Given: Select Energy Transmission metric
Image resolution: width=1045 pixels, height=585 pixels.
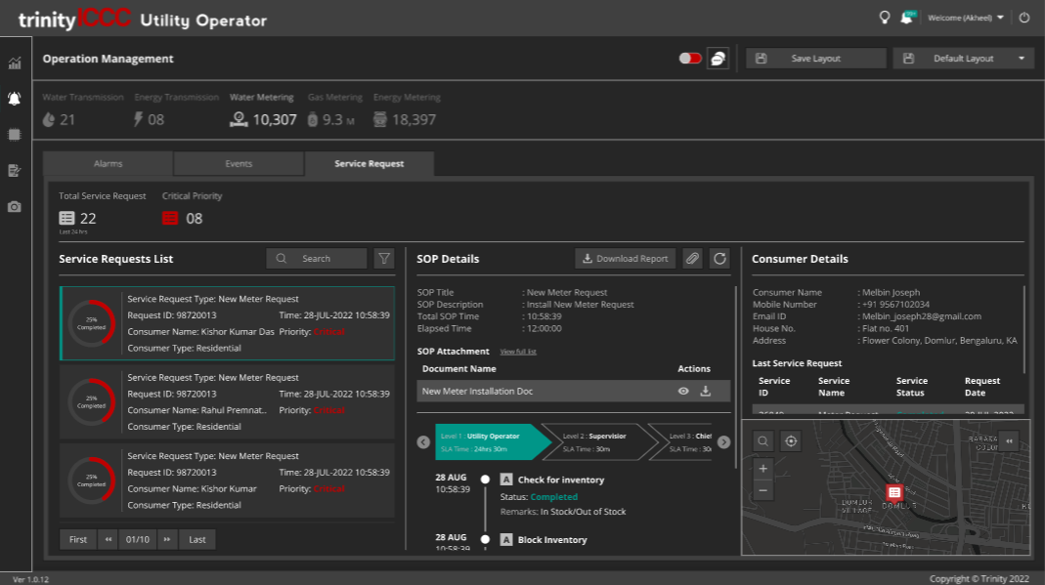Looking at the screenshot, I should (x=176, y=109).
